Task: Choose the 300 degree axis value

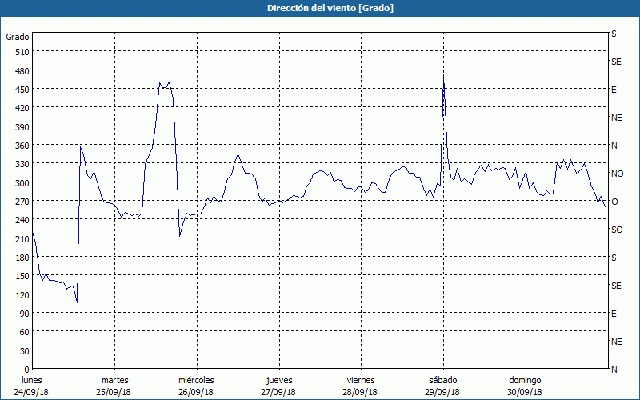Action: click(22, 182)
